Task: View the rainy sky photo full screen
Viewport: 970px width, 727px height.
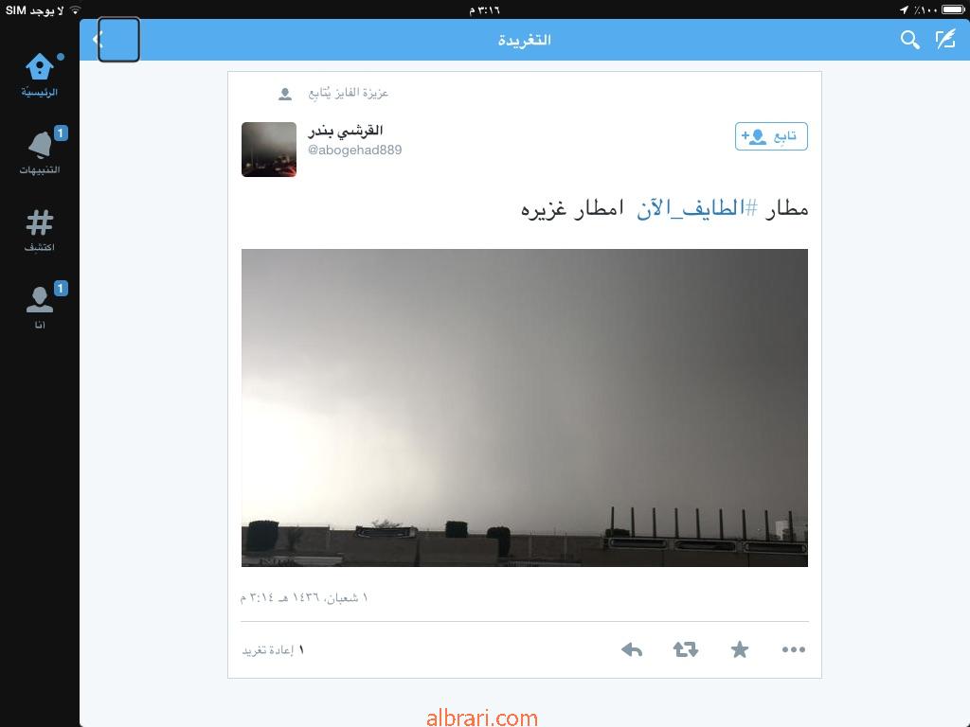Action: click(x=525, y=408)
